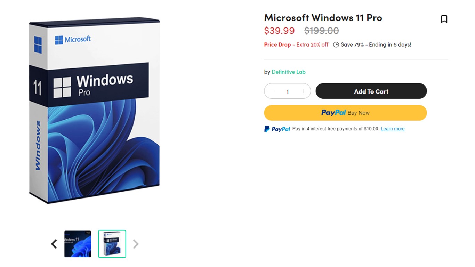
Task: Click the Microsoft logo on product box
Action: 73,40
